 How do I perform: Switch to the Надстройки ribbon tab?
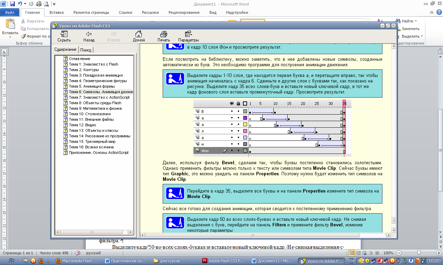(x=237, y=12)
